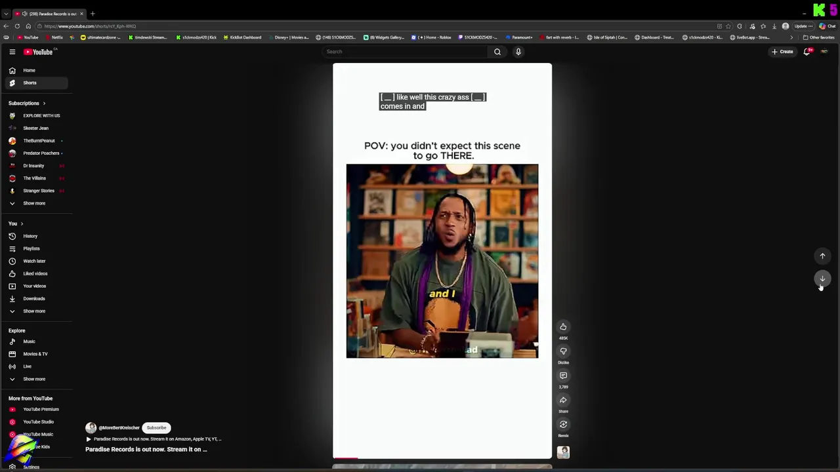Open YouTube Premium
Image resolution: width=840 pixels, height=472 pixels.
(x=37, y=409)
